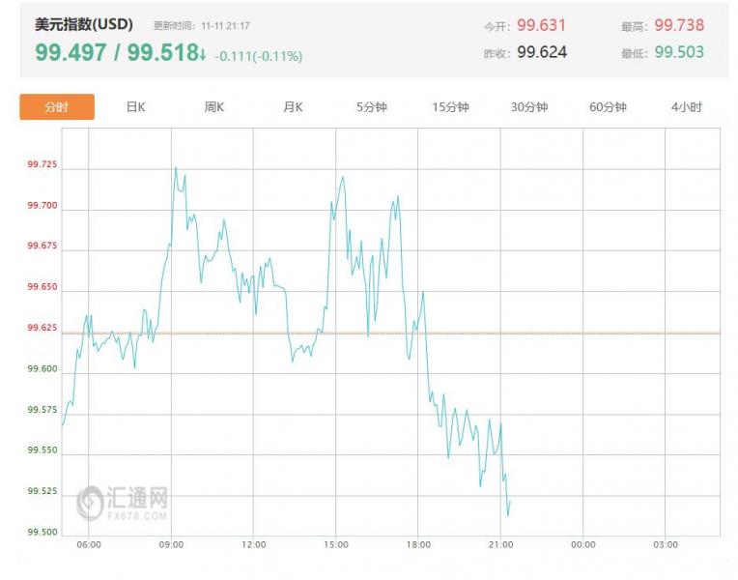Image resolution: width=738 pixels, height=580 pixels.
Task: Switch to the 月K monthly tab
Action: (293, 107)
